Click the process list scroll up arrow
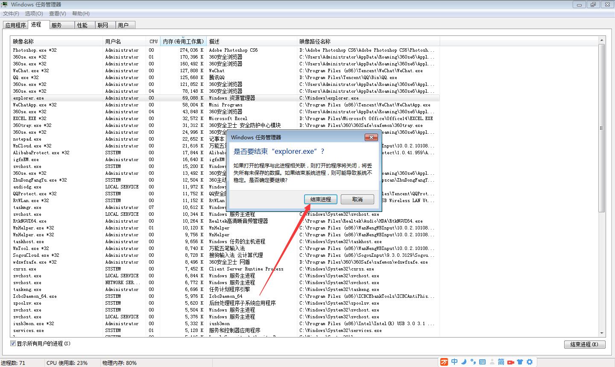 602,41
